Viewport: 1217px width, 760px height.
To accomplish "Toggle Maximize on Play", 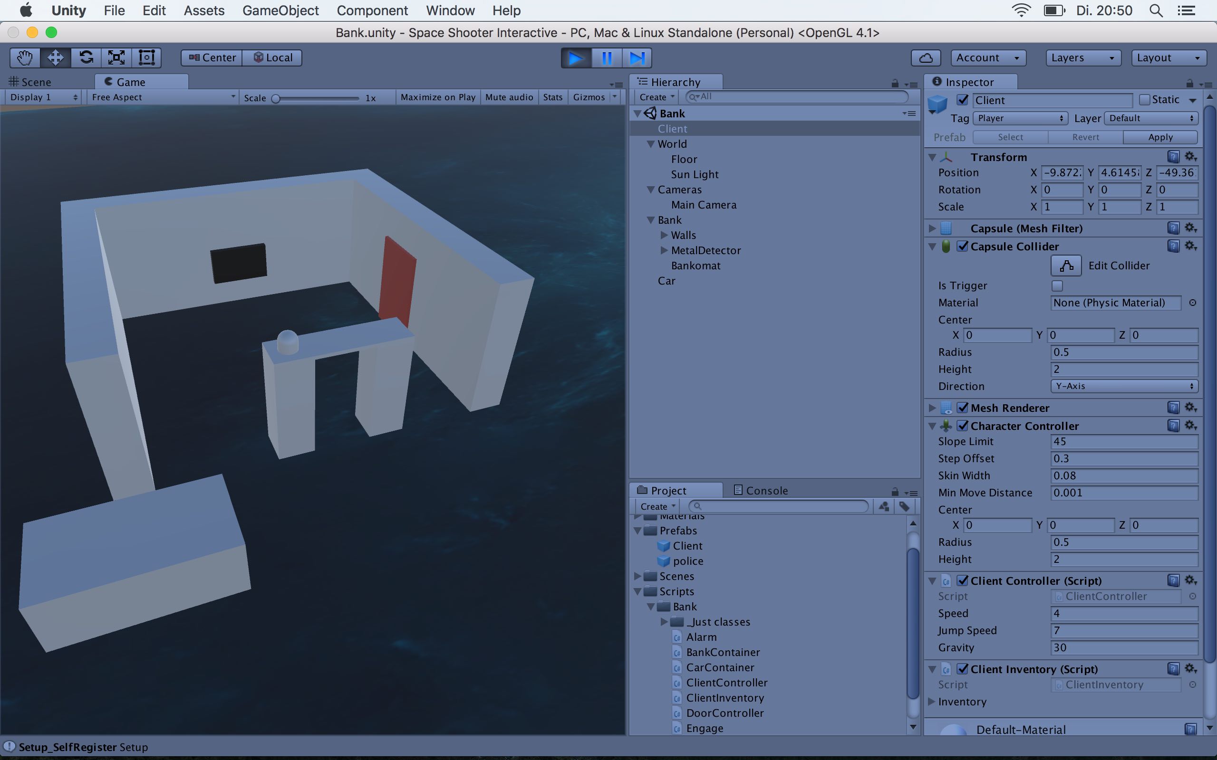I will point(437,97).
